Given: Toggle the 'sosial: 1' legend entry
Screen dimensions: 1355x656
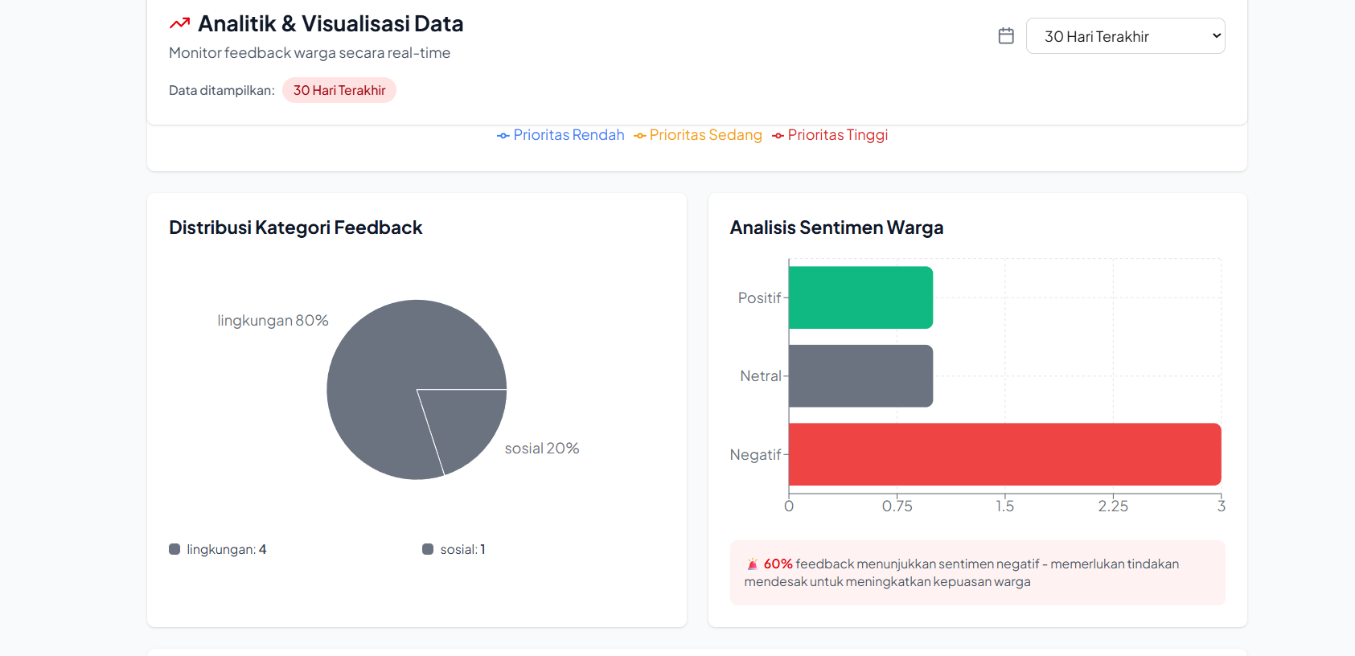Looking at the screenshot, I should point(454,549).
